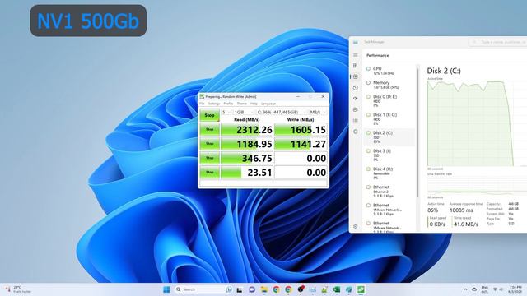Image resolution: width=527 pixels, height=296 pixels.
Task: Click Stop button beside 1184.95 result
Action: [x=209, y=144]
